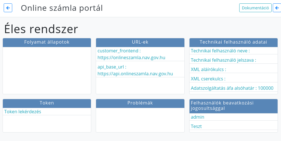Click the XML aláírókulcs entry
281x141 pixels.
tap(234, 69)
